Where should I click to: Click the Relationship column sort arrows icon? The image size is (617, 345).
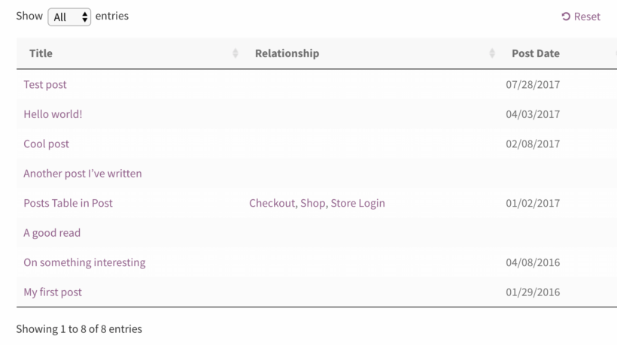coord(492,53)
